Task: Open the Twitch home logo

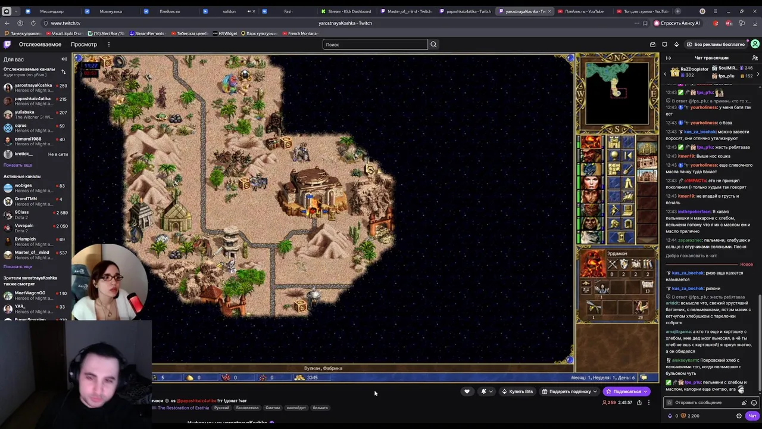Action: pyautogui.click(x=7, y=44)
